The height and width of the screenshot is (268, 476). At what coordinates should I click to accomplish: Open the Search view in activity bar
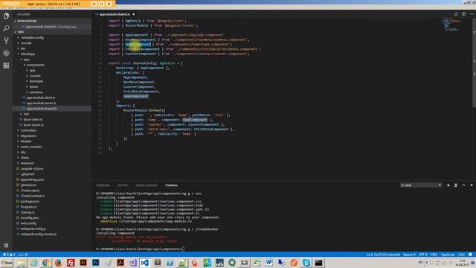click(6, 28)
